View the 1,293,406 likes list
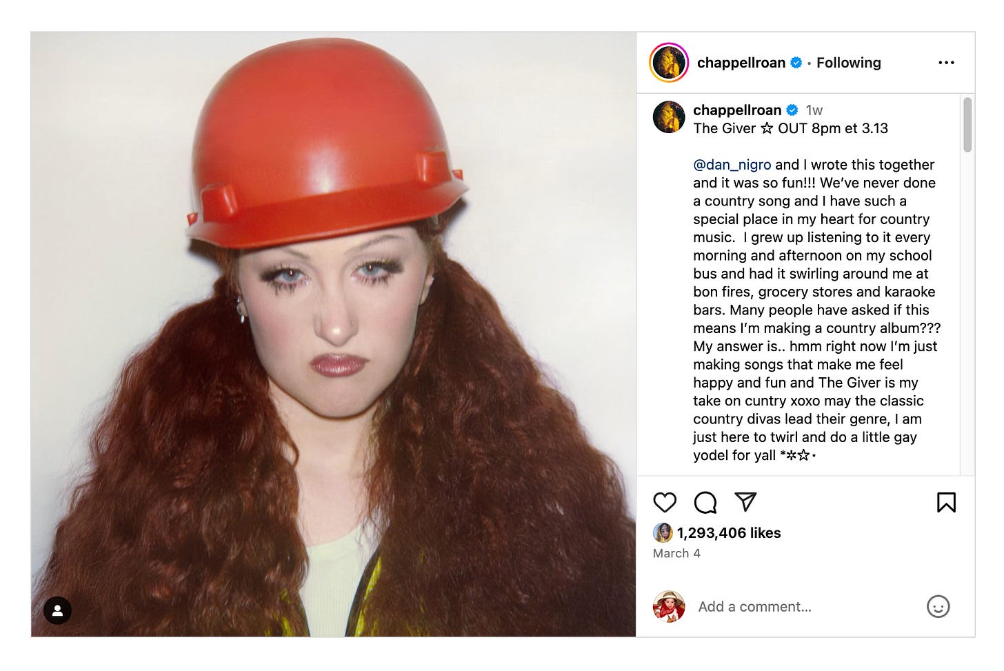Screen dimensions: 1004x671 [x=729, y=533]
